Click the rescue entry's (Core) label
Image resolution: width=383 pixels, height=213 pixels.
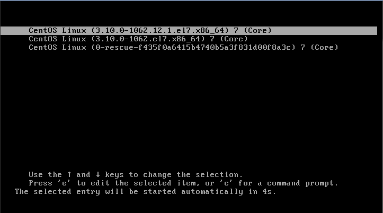click(325, 47)
